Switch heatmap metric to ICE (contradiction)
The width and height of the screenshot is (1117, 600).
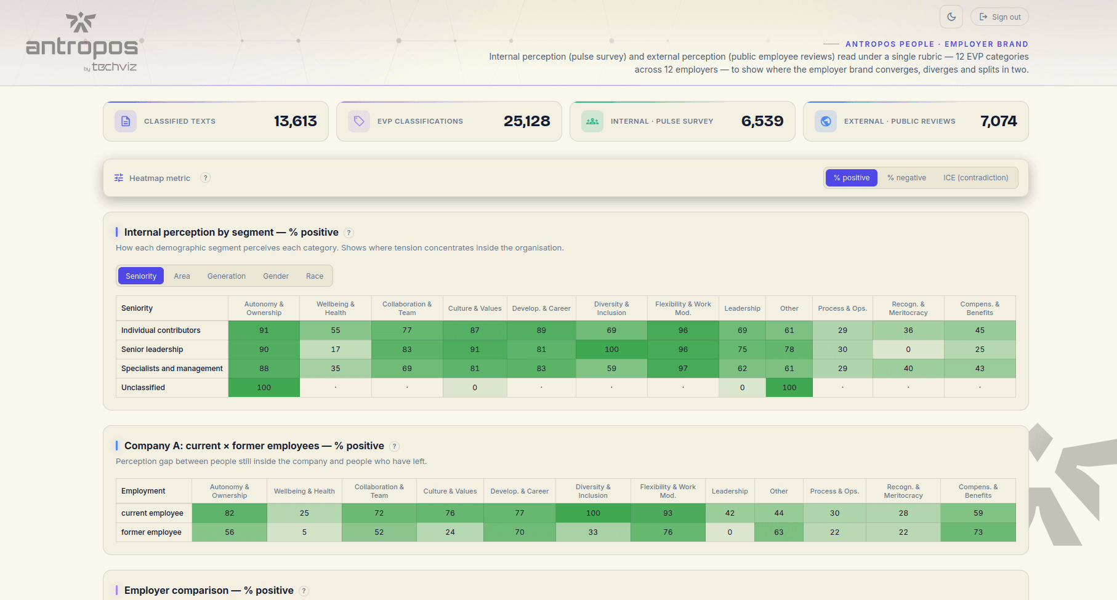(x=976, y=178)
